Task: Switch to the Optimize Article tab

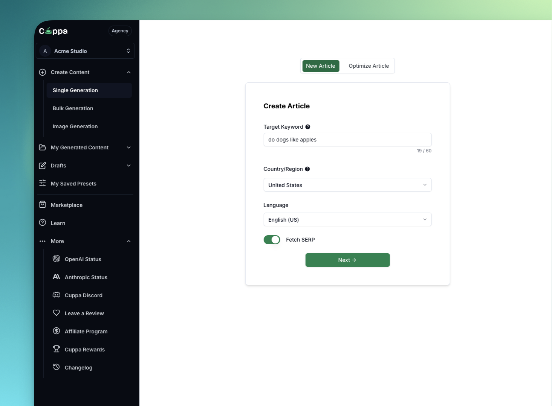Action: [x=369, y=66]
